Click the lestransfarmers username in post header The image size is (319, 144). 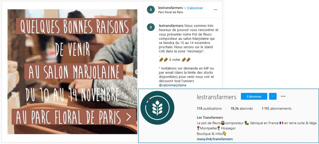(170, 8)
